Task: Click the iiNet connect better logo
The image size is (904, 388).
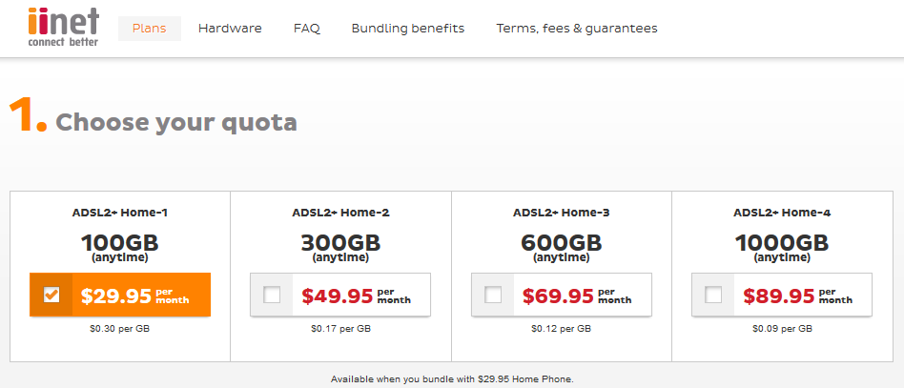Action: [64, 27]
